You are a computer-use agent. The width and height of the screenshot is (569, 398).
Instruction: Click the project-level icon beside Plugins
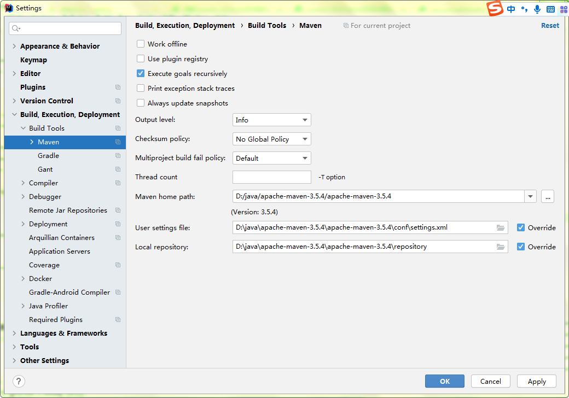(x=118, y=87)
